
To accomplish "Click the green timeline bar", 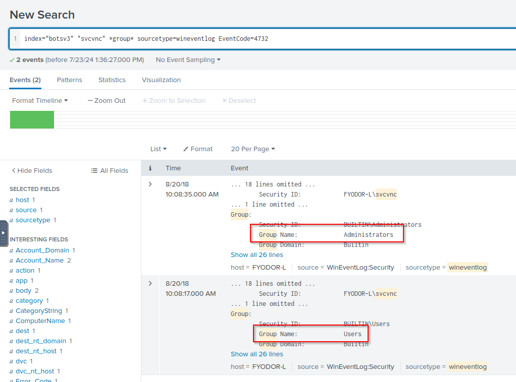I will pos(32,120).
